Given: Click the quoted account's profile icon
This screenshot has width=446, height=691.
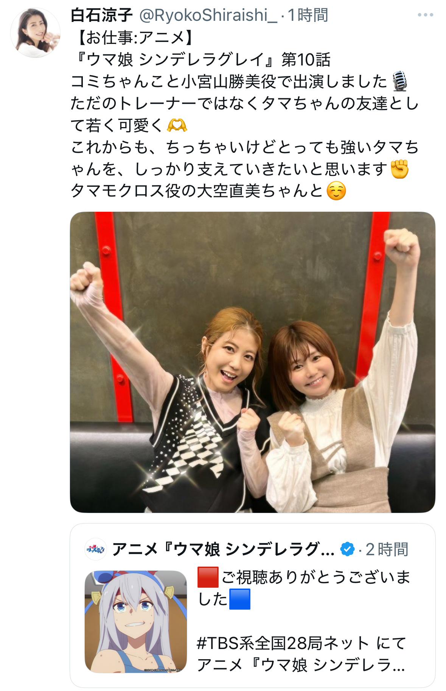Looking at the screenshot, I should point(96,549).
